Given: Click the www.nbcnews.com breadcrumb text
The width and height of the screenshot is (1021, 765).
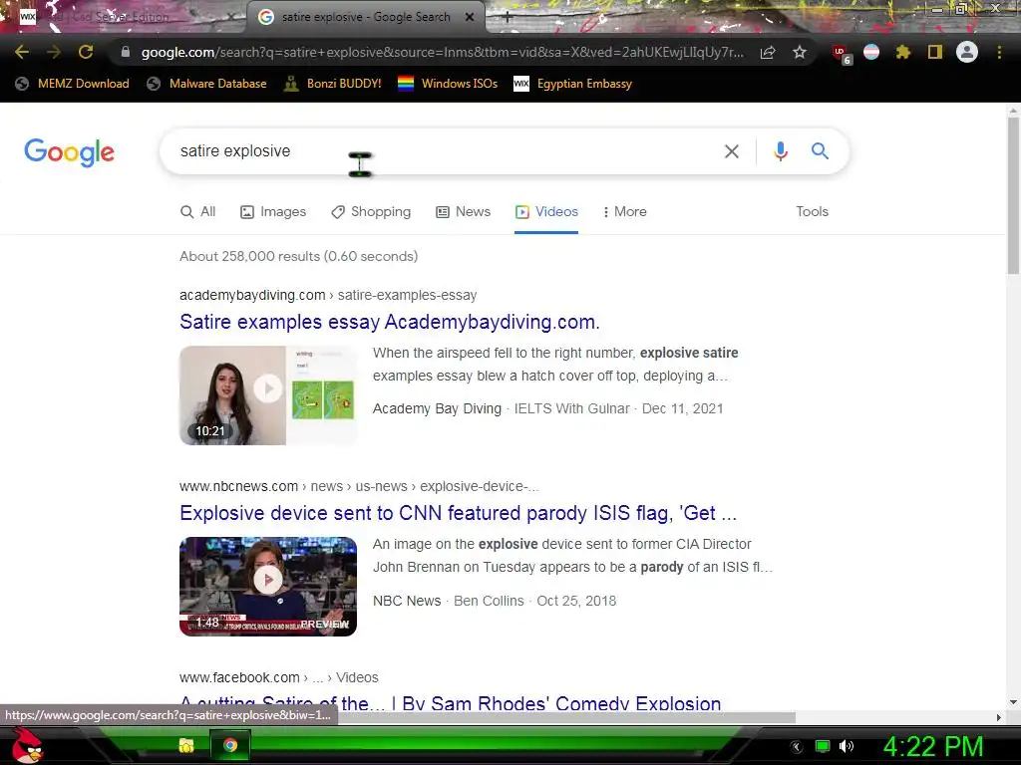Looking at the screenshot, I should point(239,486).
